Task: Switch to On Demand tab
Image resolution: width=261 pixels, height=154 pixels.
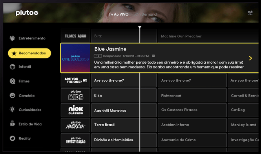Action: [146, 14]
